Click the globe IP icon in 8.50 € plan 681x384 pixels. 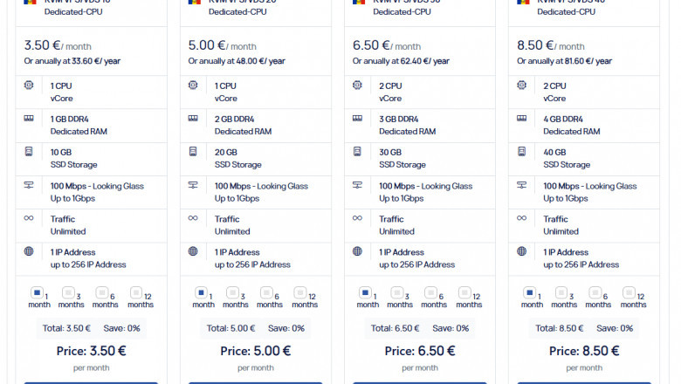(x=521, y=251)
